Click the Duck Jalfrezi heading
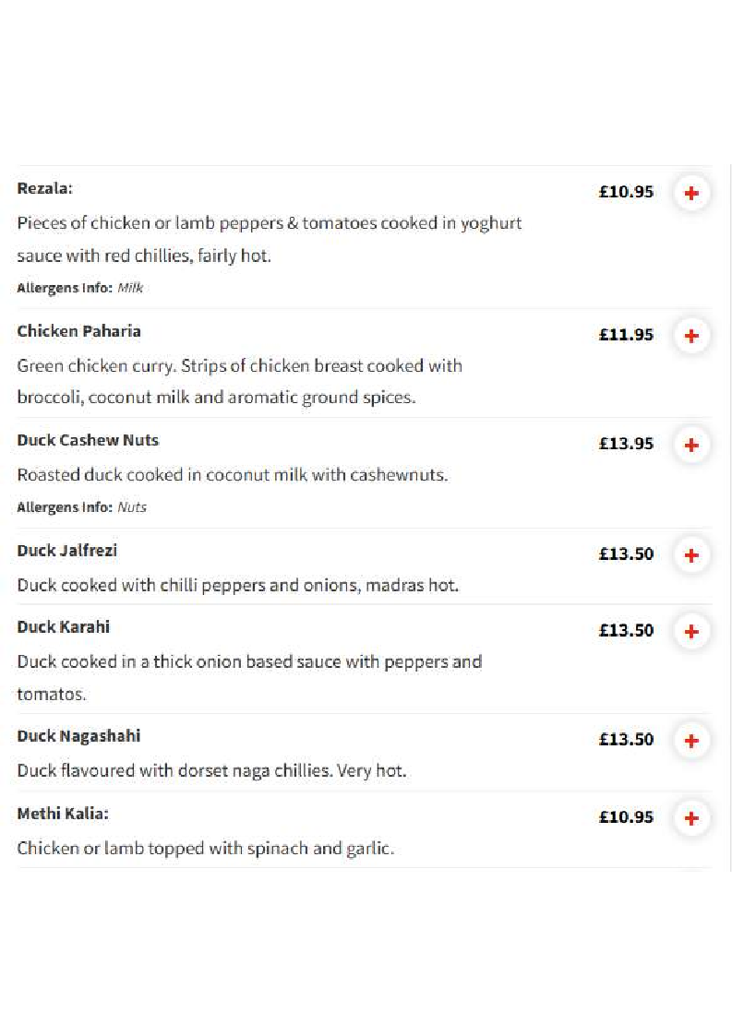 point(67,551)
